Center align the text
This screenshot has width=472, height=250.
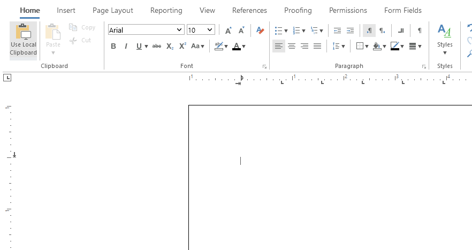pos(291,46)
